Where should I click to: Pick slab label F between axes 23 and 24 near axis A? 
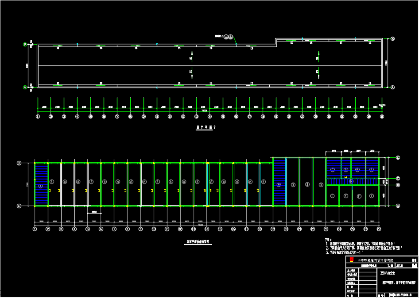333,196
